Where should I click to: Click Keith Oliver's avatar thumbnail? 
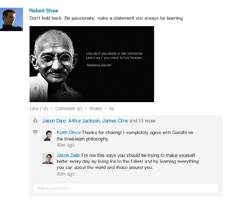[x=48, y=136]
